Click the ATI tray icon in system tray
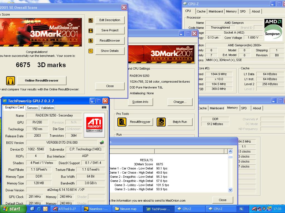Image resolution: width=285 pixels, height=213 pixels. (x=254, y=209)
